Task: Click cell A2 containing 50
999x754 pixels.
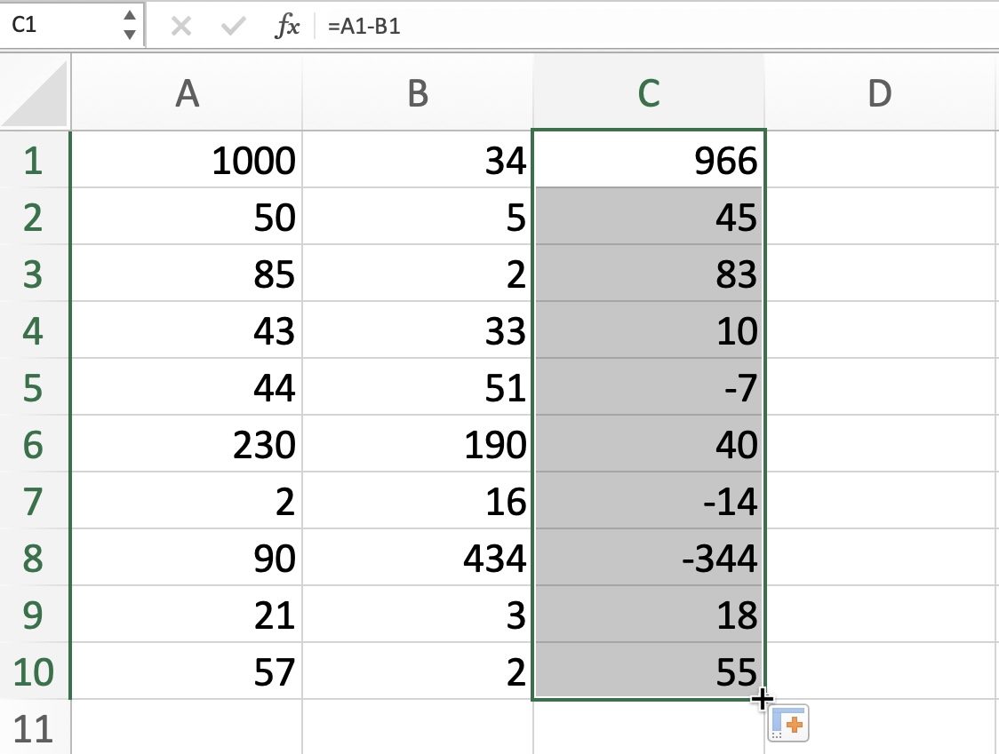Action: click(x=187, y=216)
